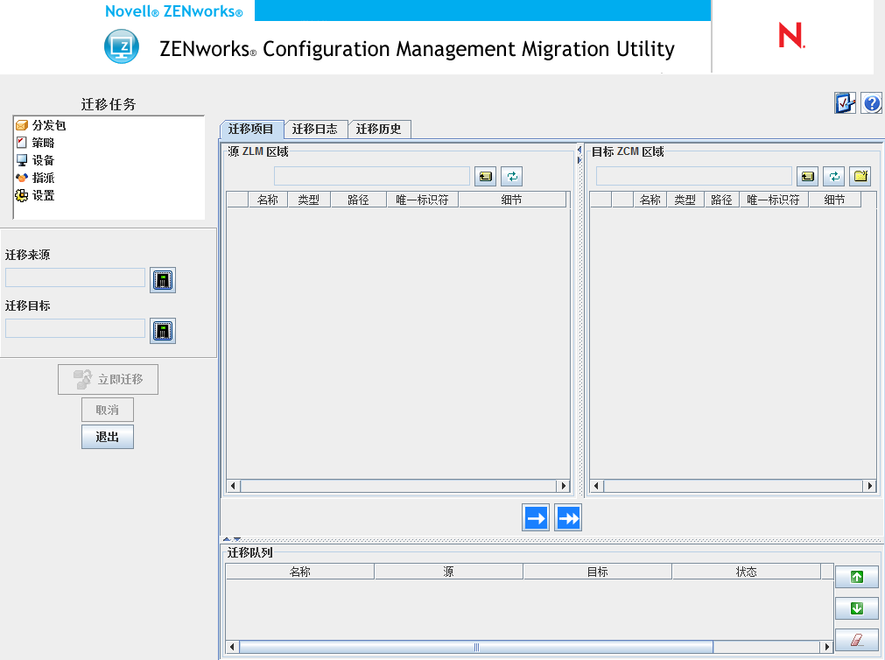Image resolution: width=885 pixels, height=660 pixels.
Task: Click left scroll arrow of target table
Action: coord(597,486)
